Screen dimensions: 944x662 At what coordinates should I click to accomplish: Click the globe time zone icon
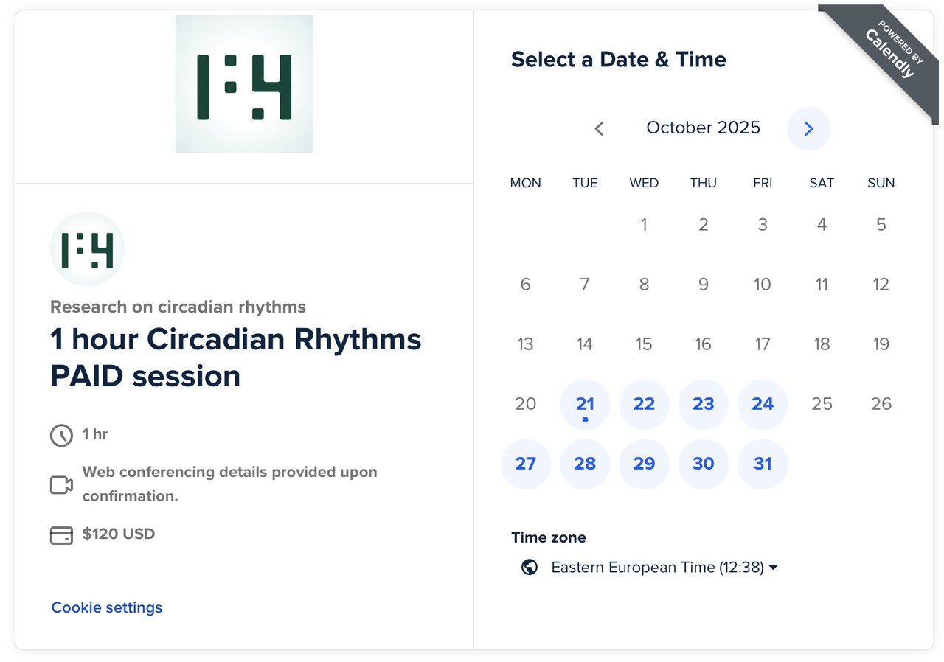[529, 567]
